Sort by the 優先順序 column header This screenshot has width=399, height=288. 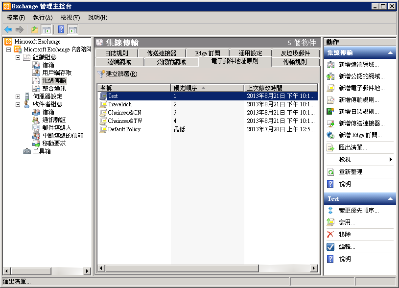[x=207, y=88]
